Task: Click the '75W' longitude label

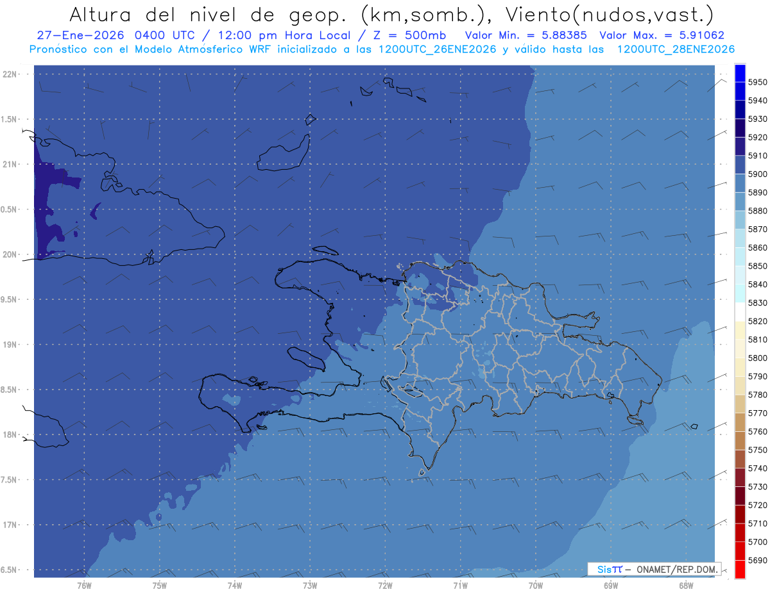Action: point(160,586)
